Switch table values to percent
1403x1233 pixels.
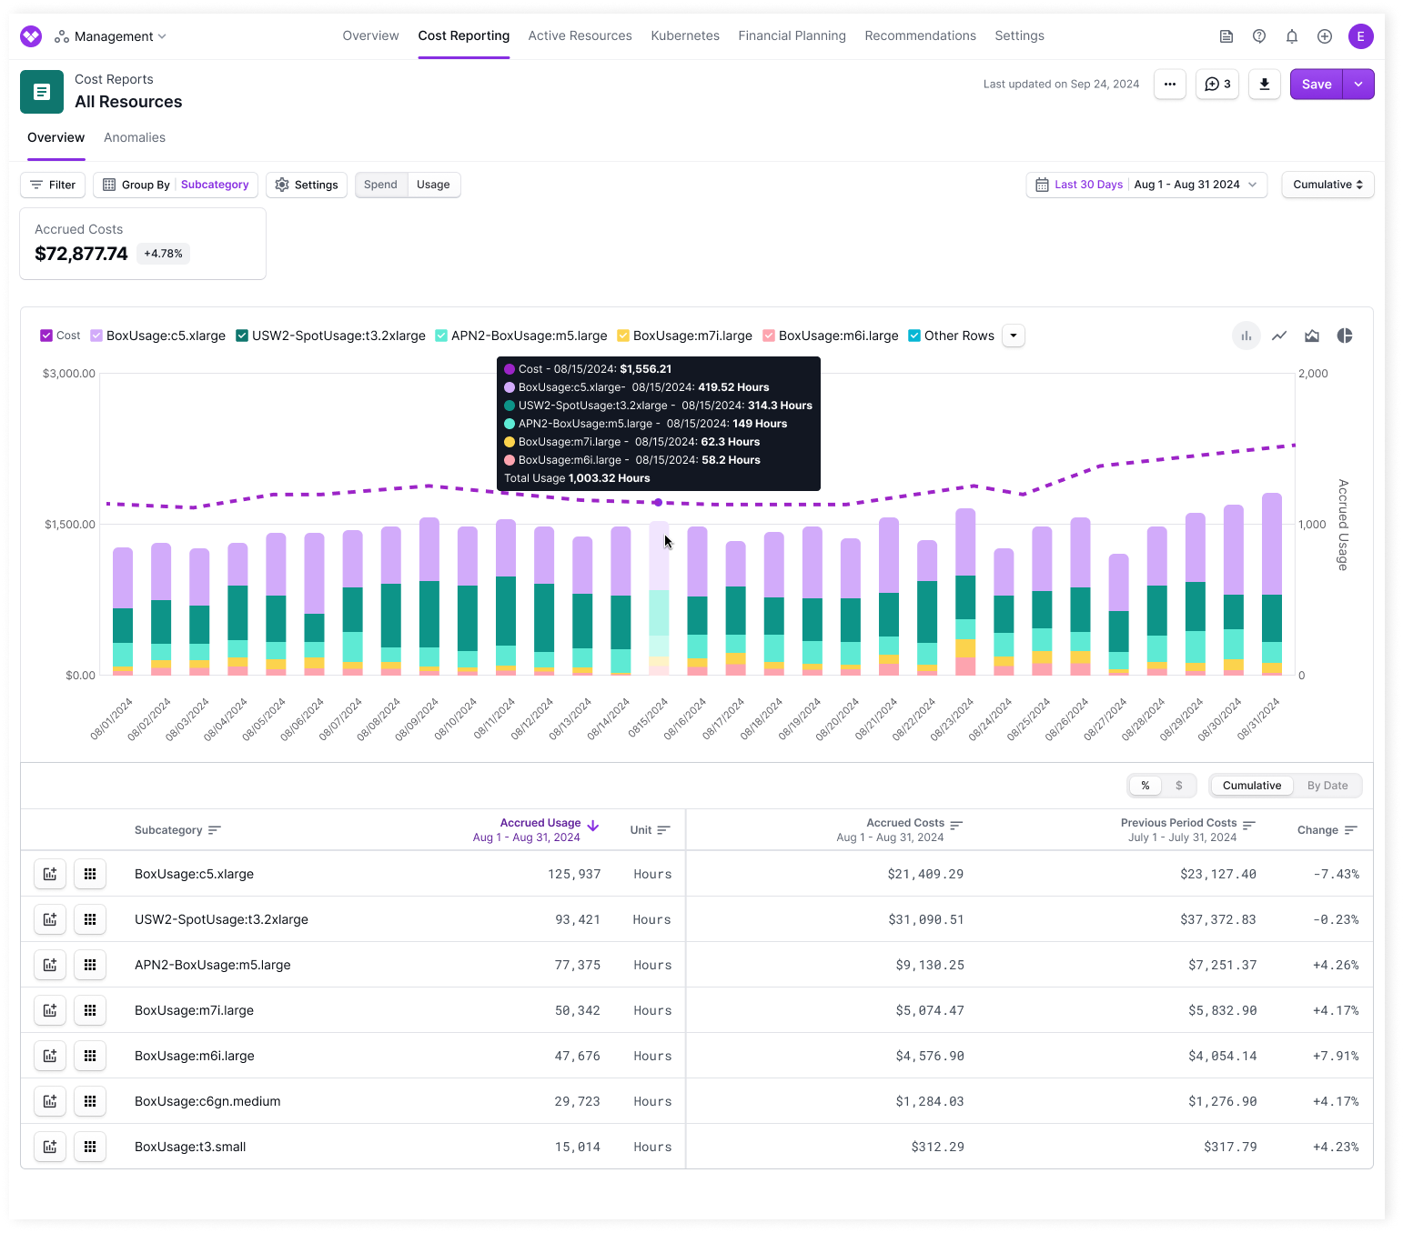pos(1146,786)
